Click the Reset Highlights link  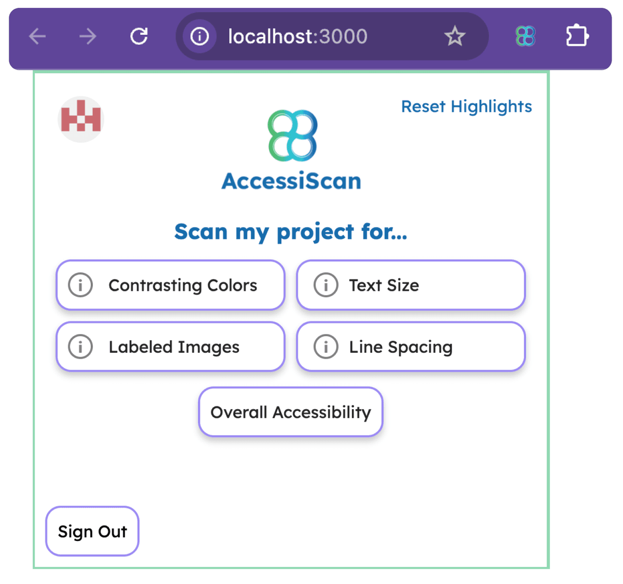point(466,107)
